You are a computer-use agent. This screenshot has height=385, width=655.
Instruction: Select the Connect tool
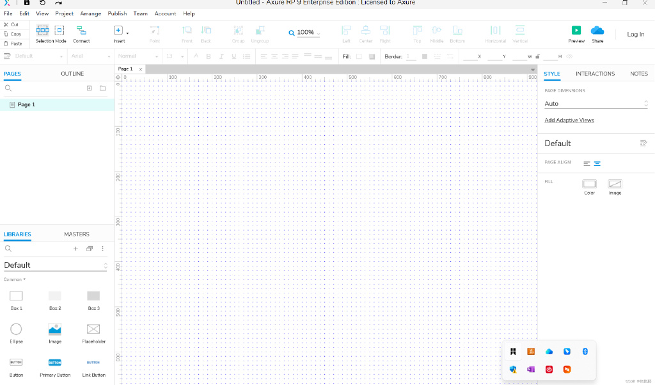81,30
